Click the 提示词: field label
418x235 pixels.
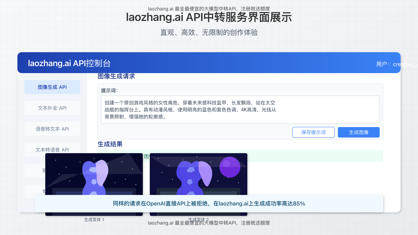(109, 91)
